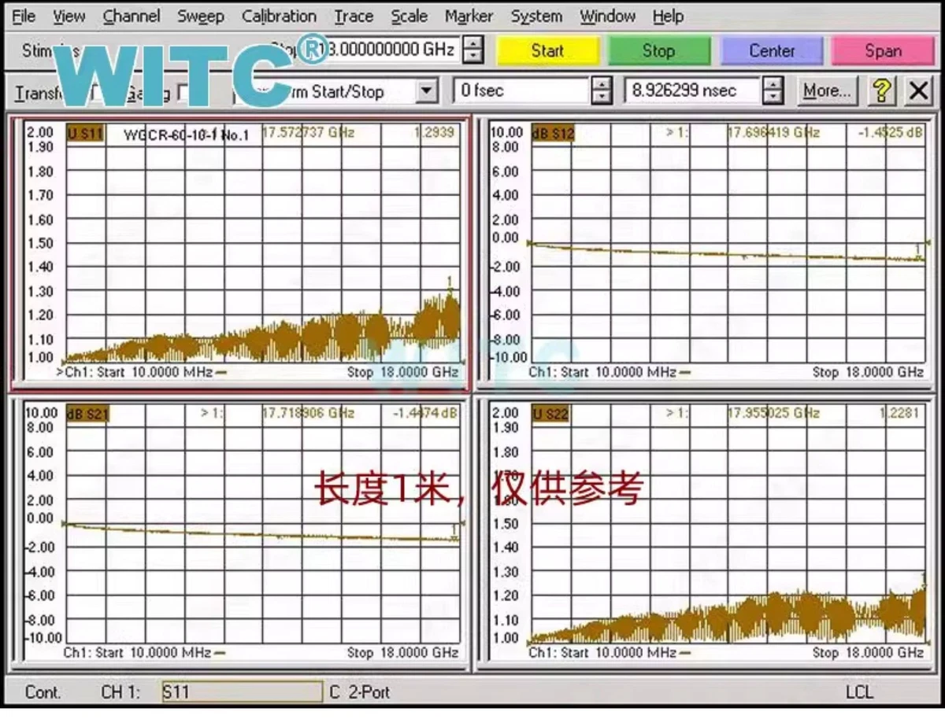The width and height of the screenshot is (945, 719).
Task: Click the -1.4474 dB marker readout
Action: click(x=426, y=413)
